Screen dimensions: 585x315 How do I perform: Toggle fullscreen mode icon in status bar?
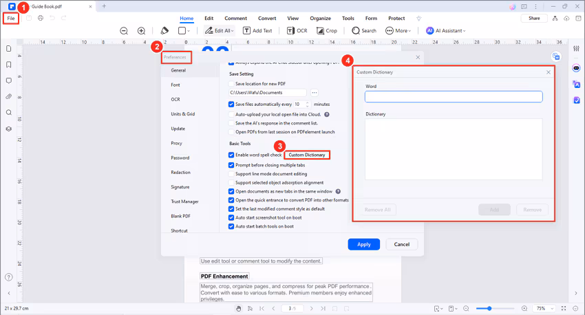(564, 308)
